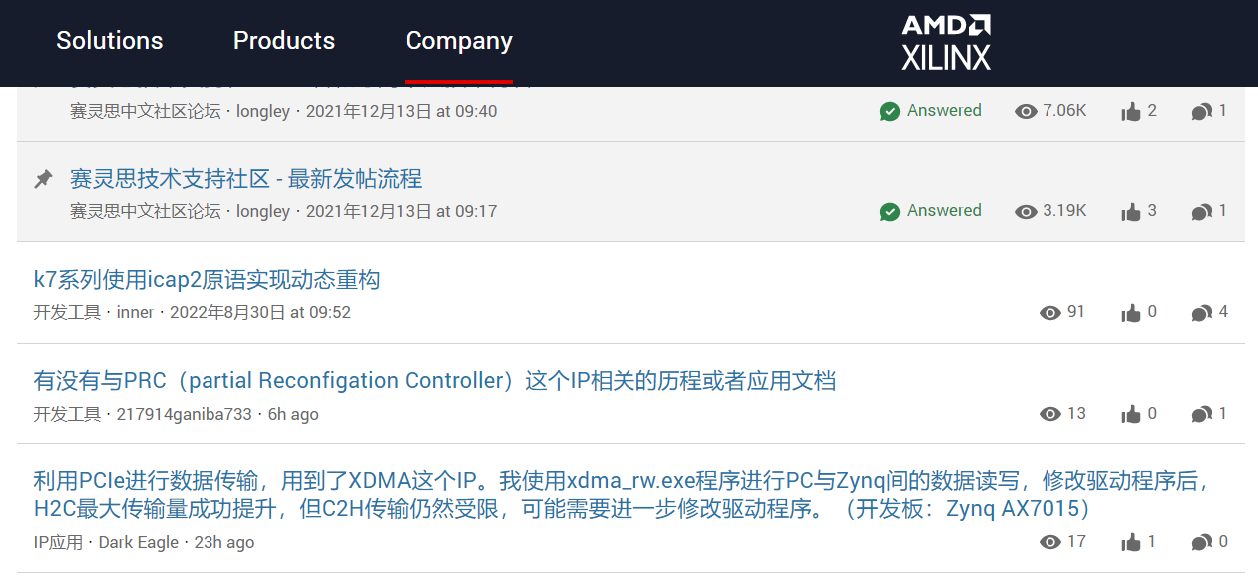The image size is (1258, 578).
Task: Click the comment bubble on the PCIe post
Action: [1201, 542]
